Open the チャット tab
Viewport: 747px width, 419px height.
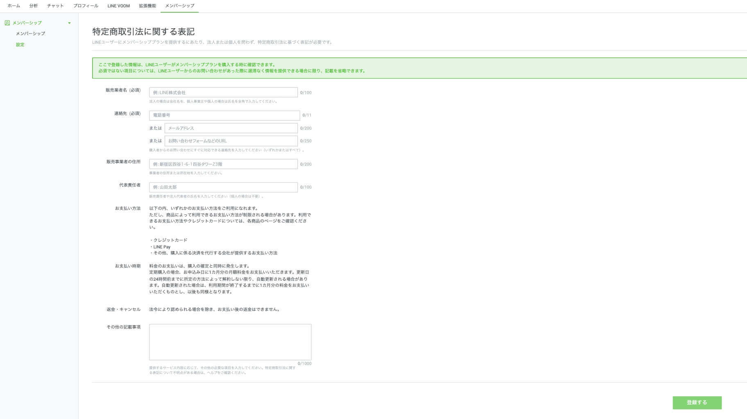click(x=55, y=6)
